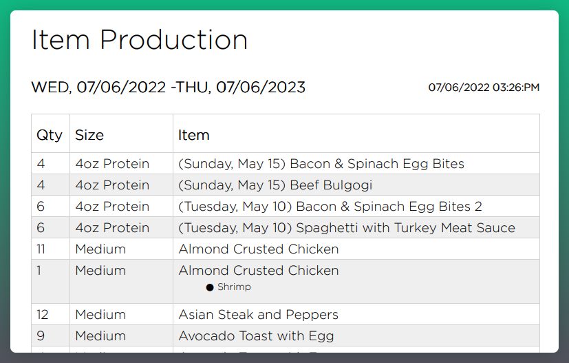The height and width of the screenshot is (363, 569).
Task: Click the Shrimp bullet point marker
Action: click(x=210, y=287)
